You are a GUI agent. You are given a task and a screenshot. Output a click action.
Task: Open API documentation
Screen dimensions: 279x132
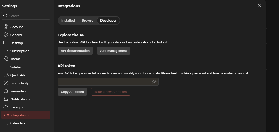pos(75,51)
